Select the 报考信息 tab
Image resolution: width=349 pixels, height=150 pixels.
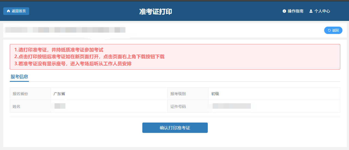(x=19, y=77)
